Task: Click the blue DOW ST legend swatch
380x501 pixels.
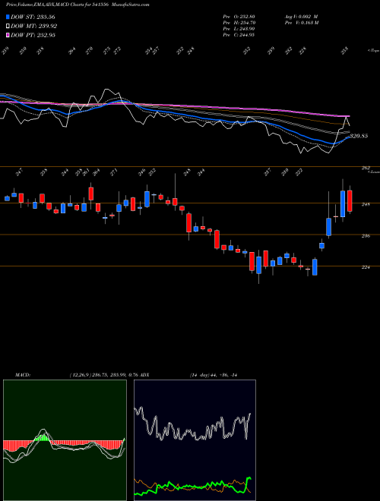Action: point(8,17)
